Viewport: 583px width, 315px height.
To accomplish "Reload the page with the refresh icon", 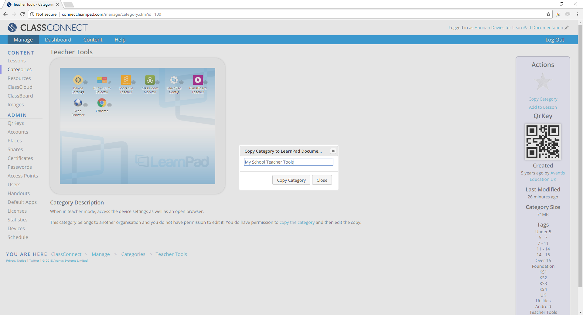I will tap(22, 14).
